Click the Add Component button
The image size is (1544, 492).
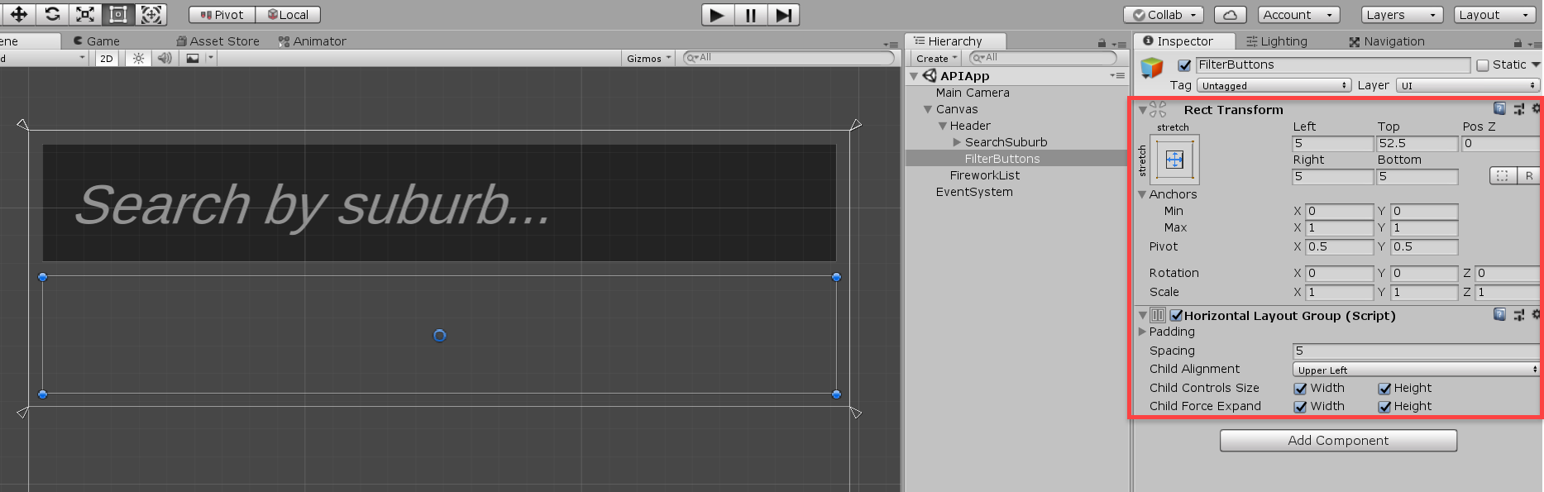point(1337,441)
